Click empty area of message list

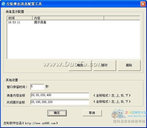(73, 41)
